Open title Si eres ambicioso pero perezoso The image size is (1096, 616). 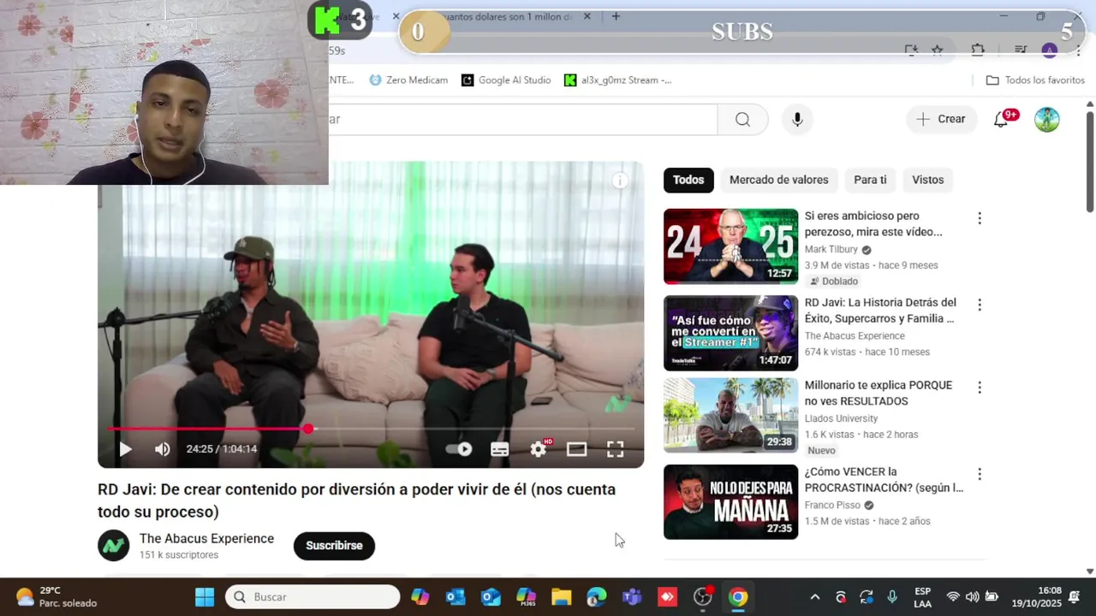pos(873,224)
